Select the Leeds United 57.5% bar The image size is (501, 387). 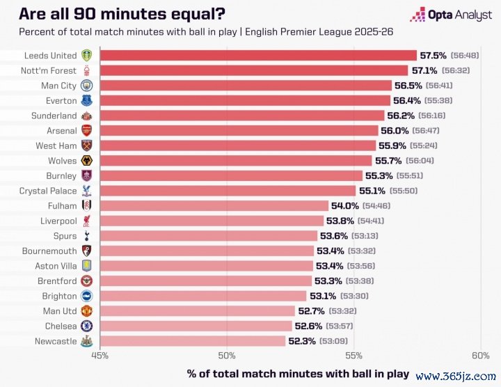(x=258, y=55)
